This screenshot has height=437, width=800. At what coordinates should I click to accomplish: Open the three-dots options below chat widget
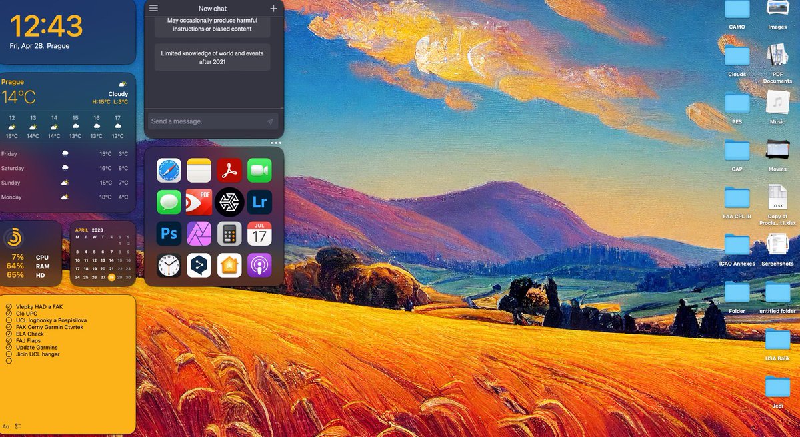pyautogui.click(x=276, y=143)
